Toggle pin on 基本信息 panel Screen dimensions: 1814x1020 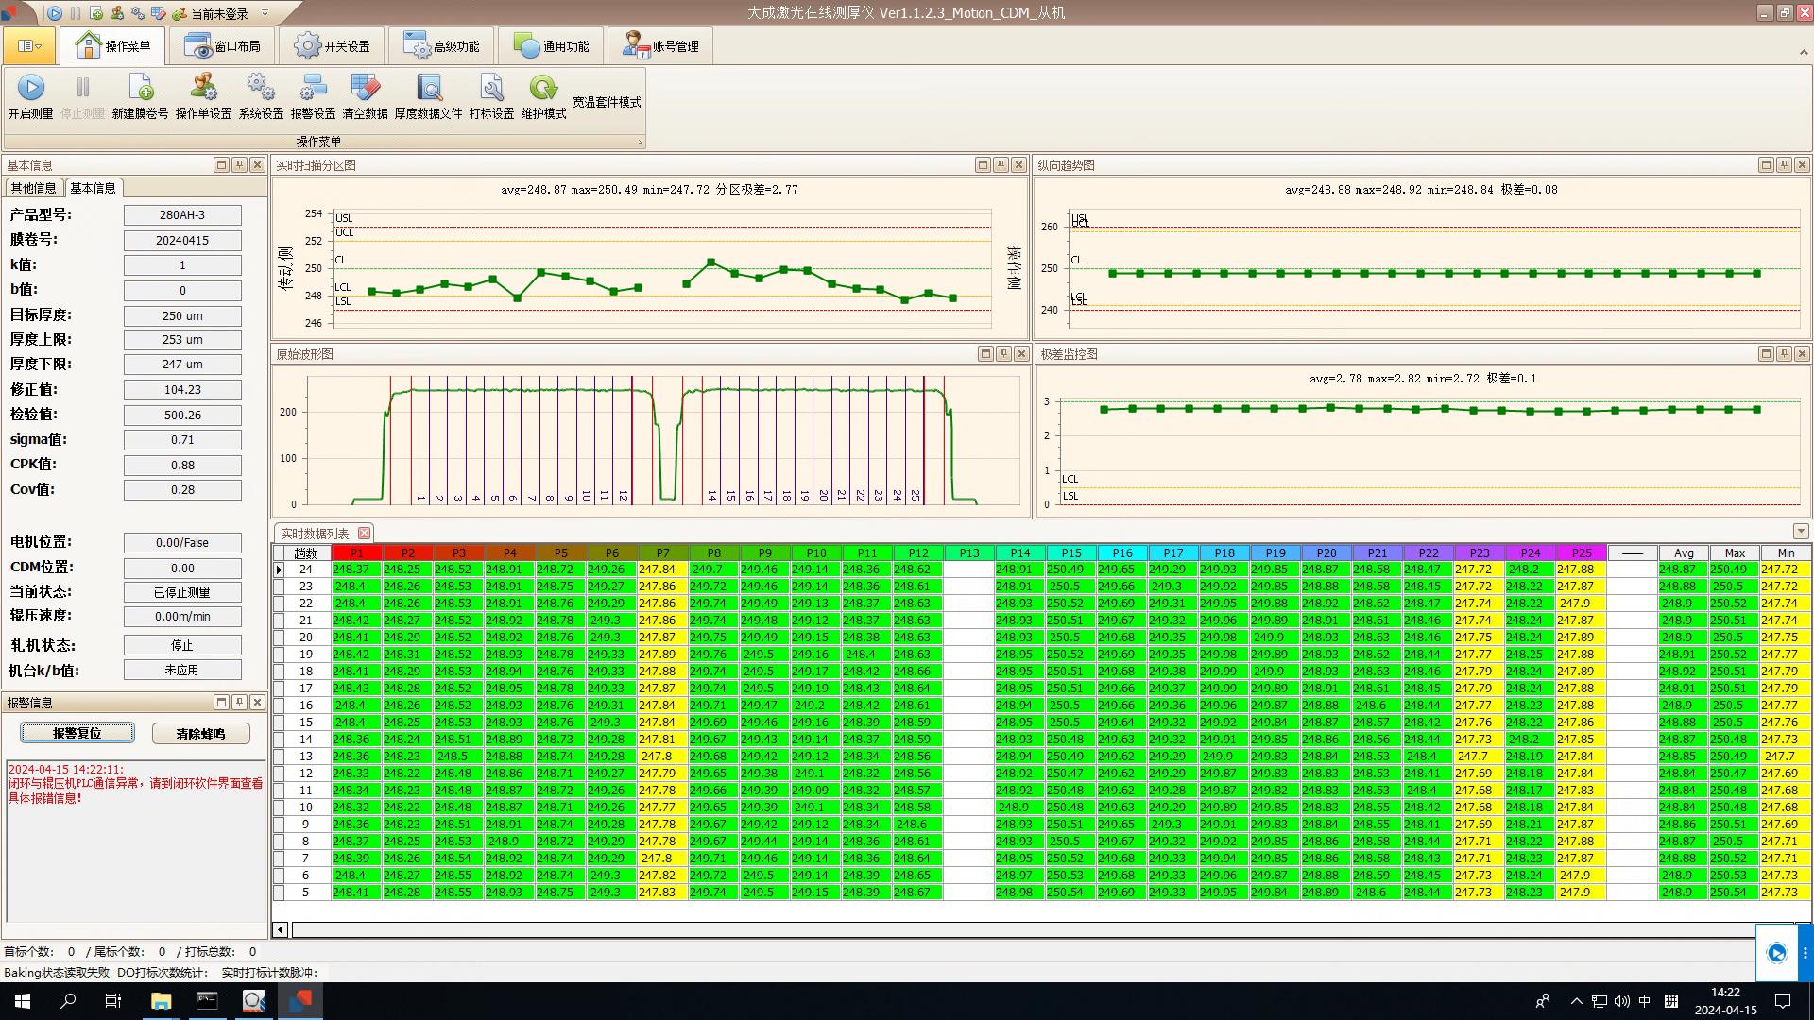[x=239, y=165]
